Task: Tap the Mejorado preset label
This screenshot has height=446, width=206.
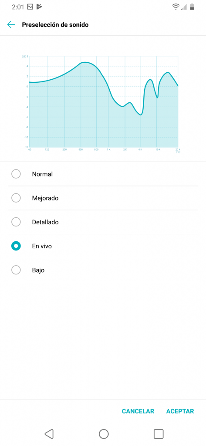Action: [45, 198]
